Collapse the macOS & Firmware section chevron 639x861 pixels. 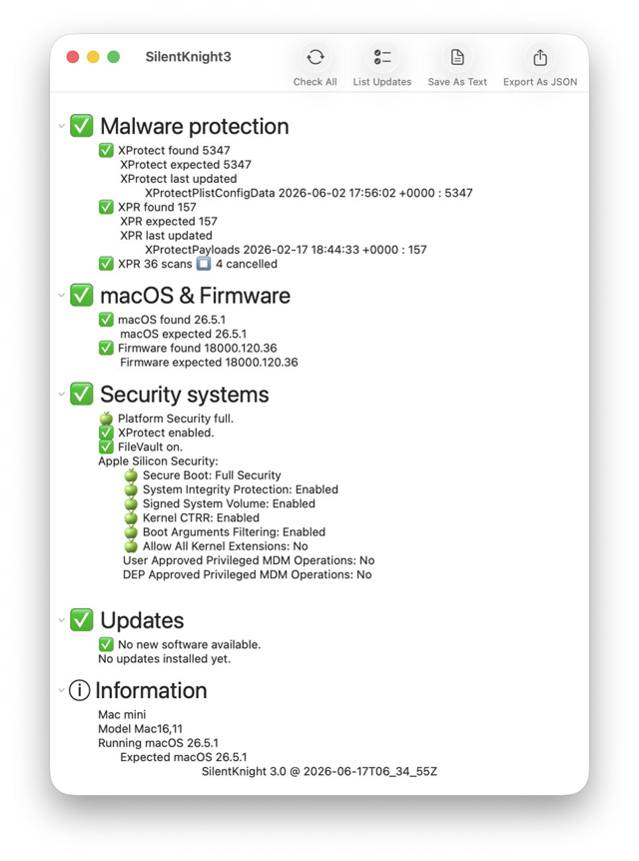[x=62, y=296]
